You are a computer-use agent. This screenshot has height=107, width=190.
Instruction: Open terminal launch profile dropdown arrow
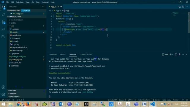(x=173, y=54)
